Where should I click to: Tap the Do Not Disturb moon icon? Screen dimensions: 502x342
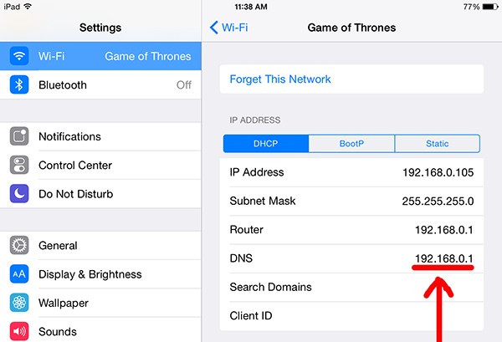click(x=19, y=193)
